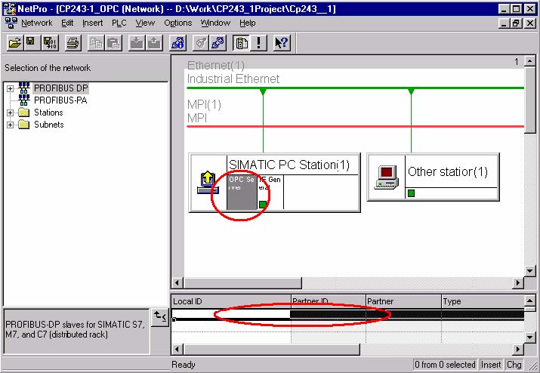This screenshot has height=373, width=540.
Task: Click the network view vertical scrollbar thumb
Action: [529, 100]
